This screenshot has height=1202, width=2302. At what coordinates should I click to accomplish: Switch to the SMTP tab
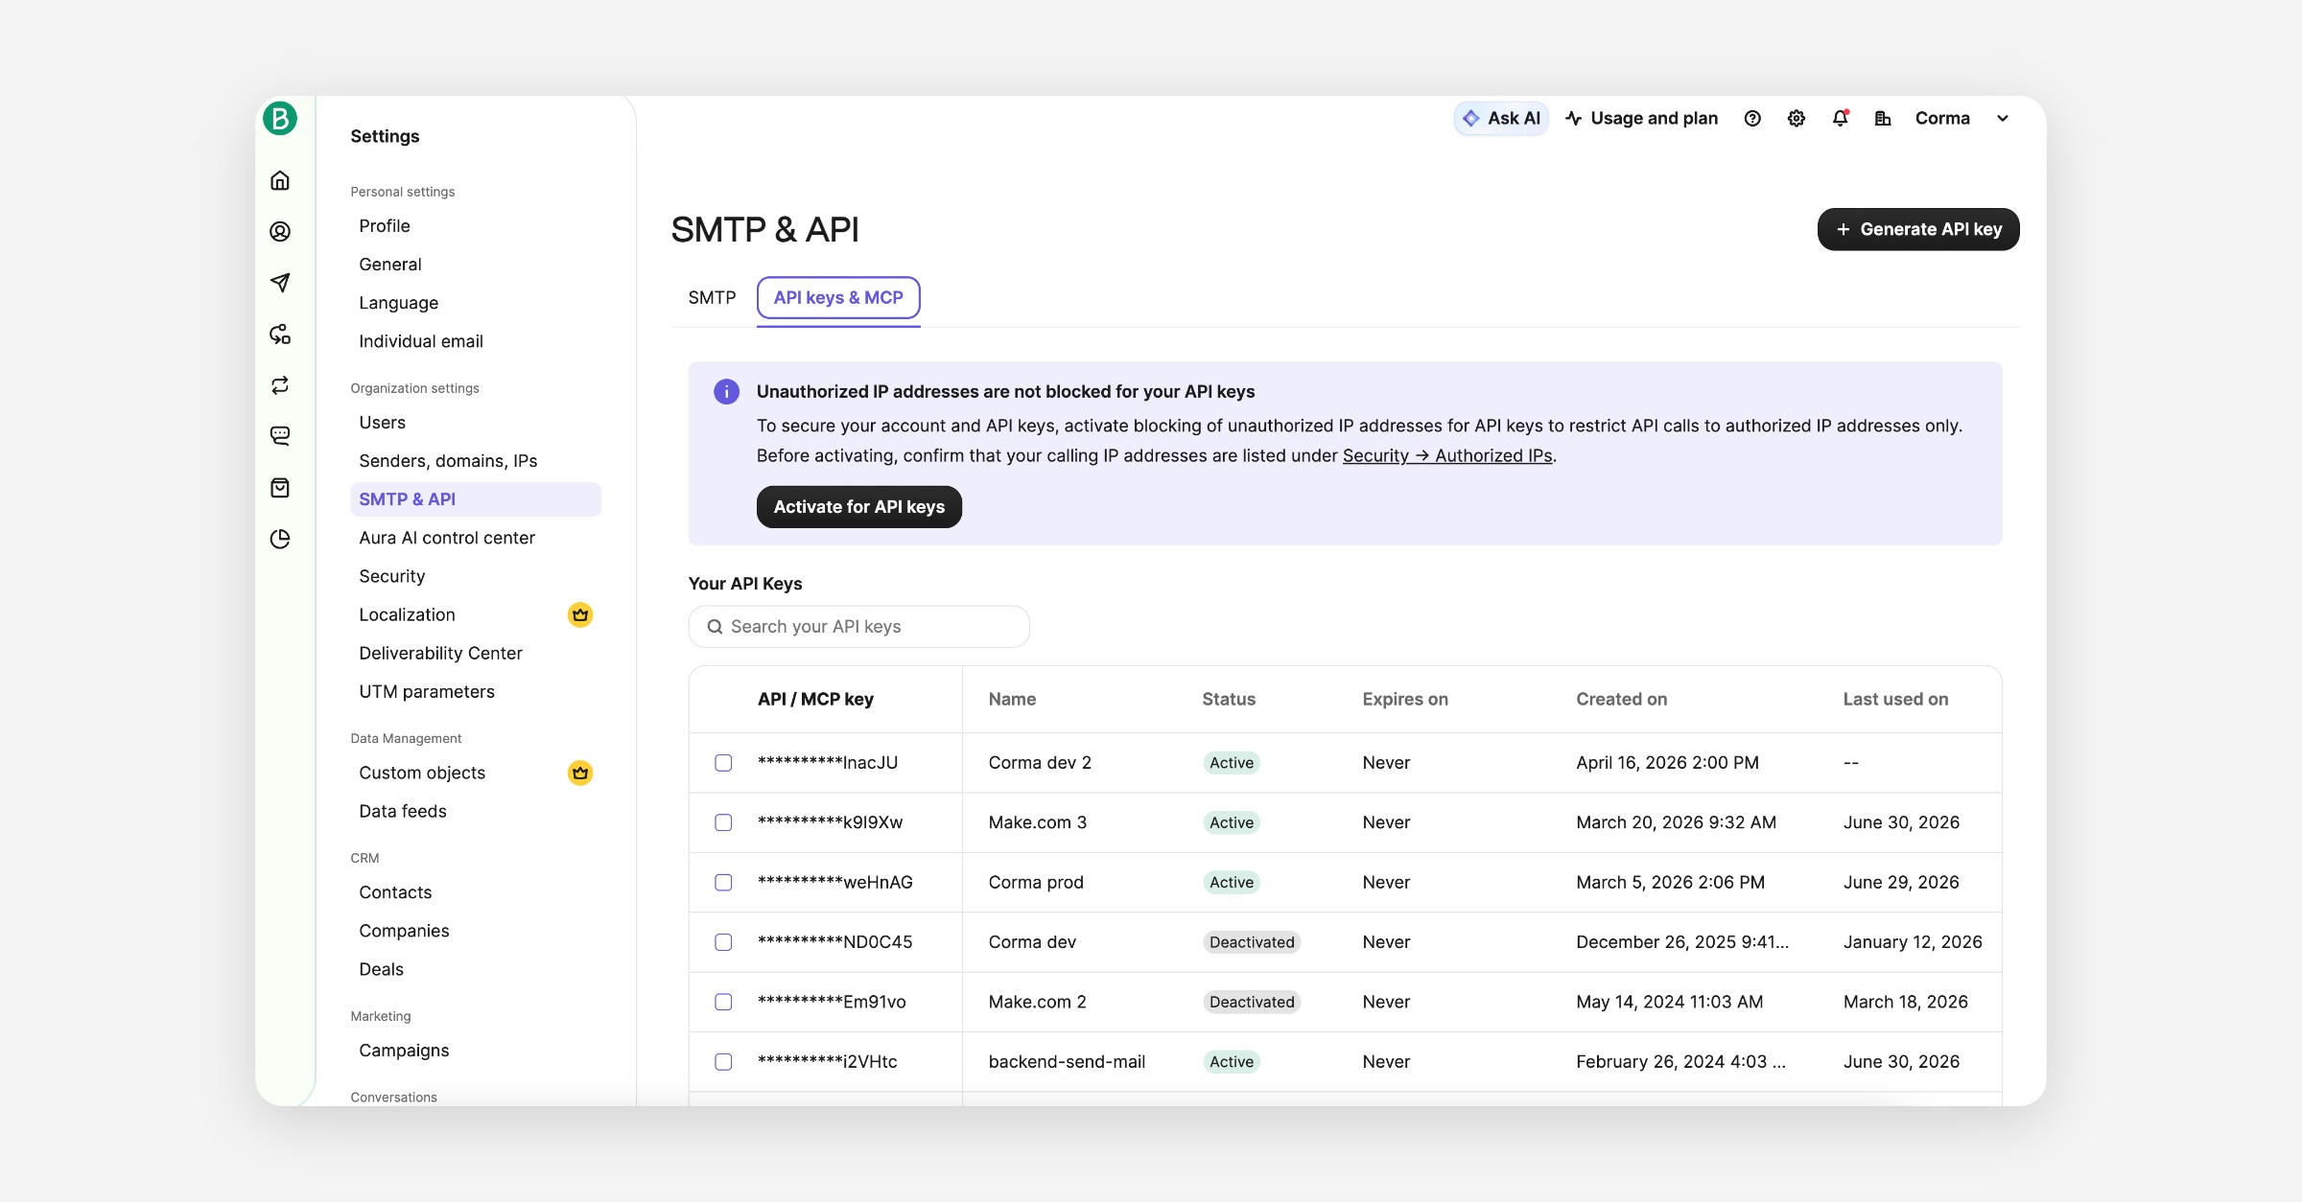[x=712, y=297]
